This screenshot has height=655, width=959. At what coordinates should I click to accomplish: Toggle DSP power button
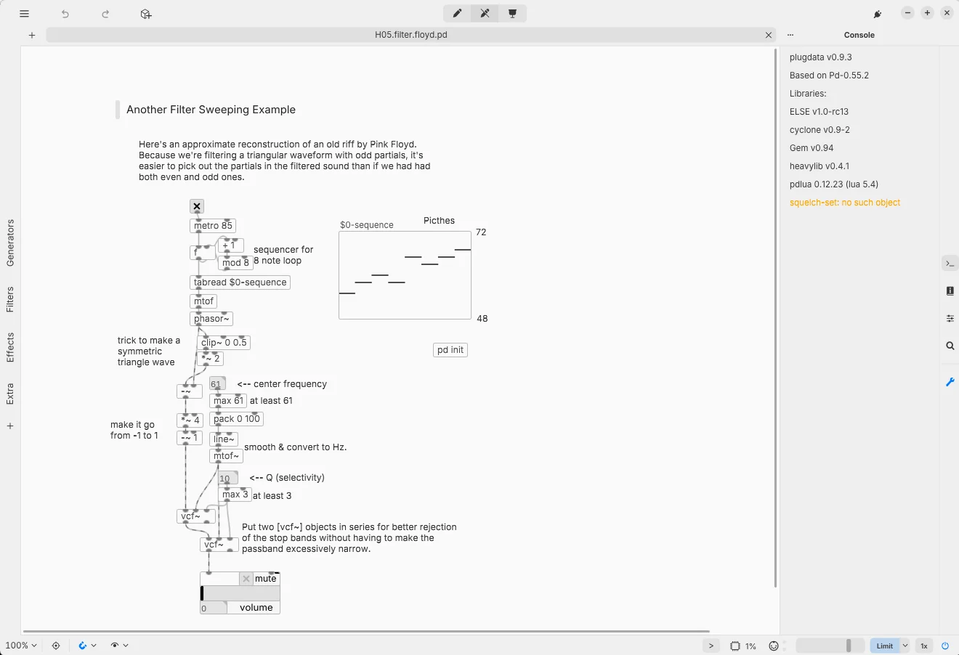pyautogui.click(x=945, y=646)
